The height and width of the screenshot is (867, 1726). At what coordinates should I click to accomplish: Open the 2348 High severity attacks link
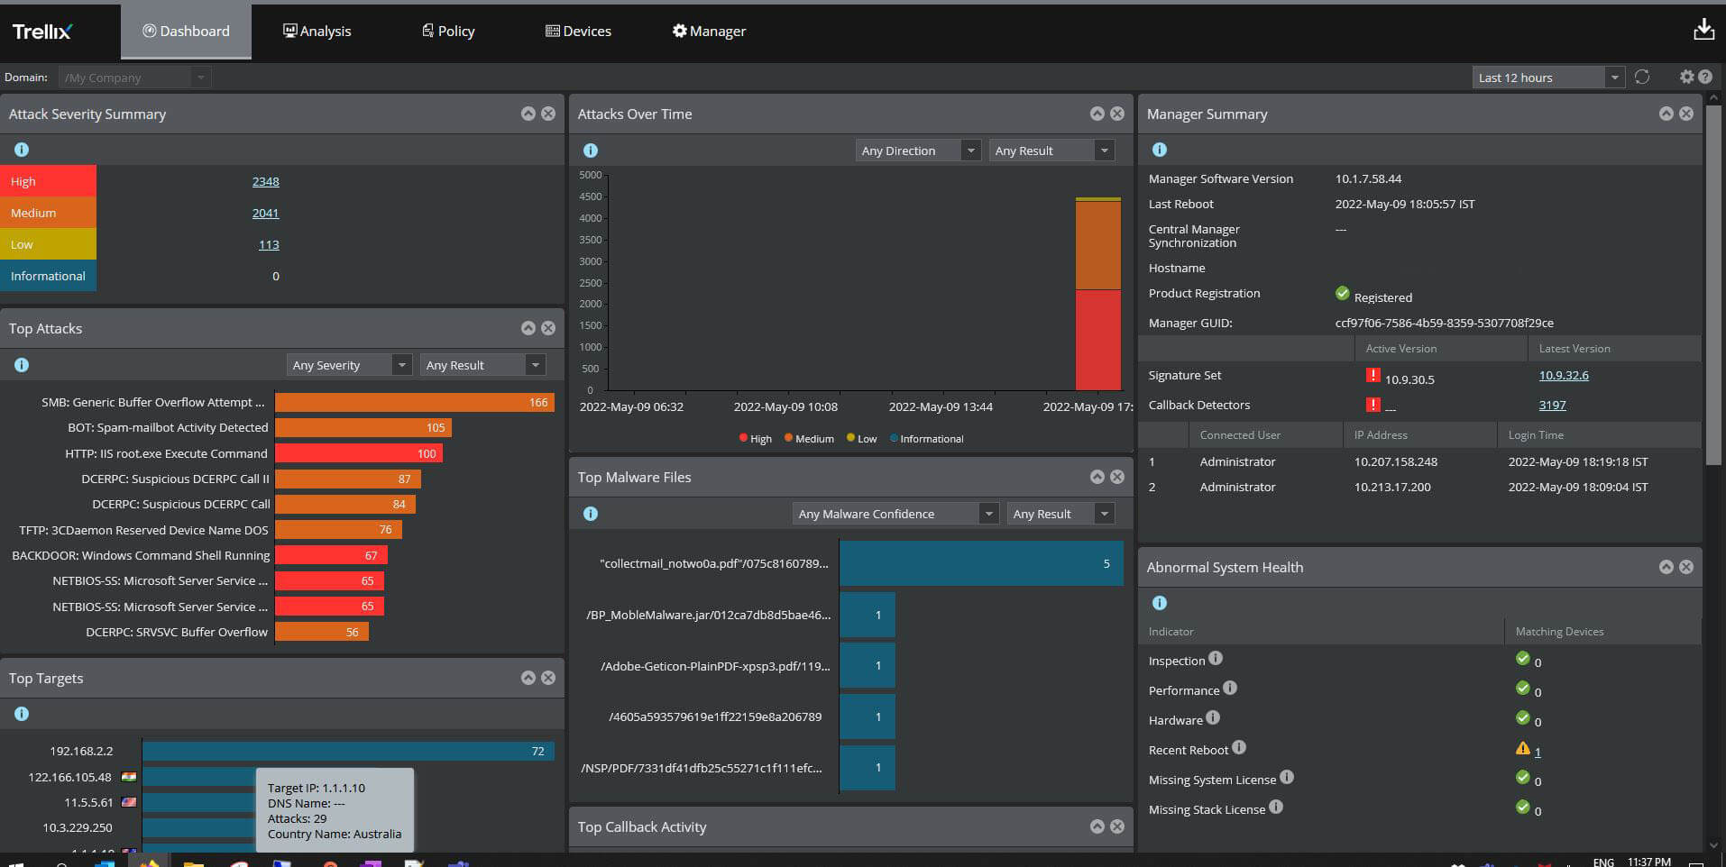(x=265, y=181)
